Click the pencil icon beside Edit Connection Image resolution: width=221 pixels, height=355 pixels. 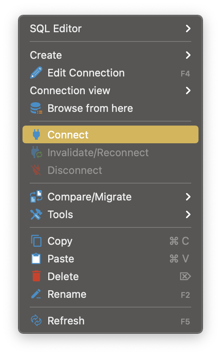click(36, 73)
